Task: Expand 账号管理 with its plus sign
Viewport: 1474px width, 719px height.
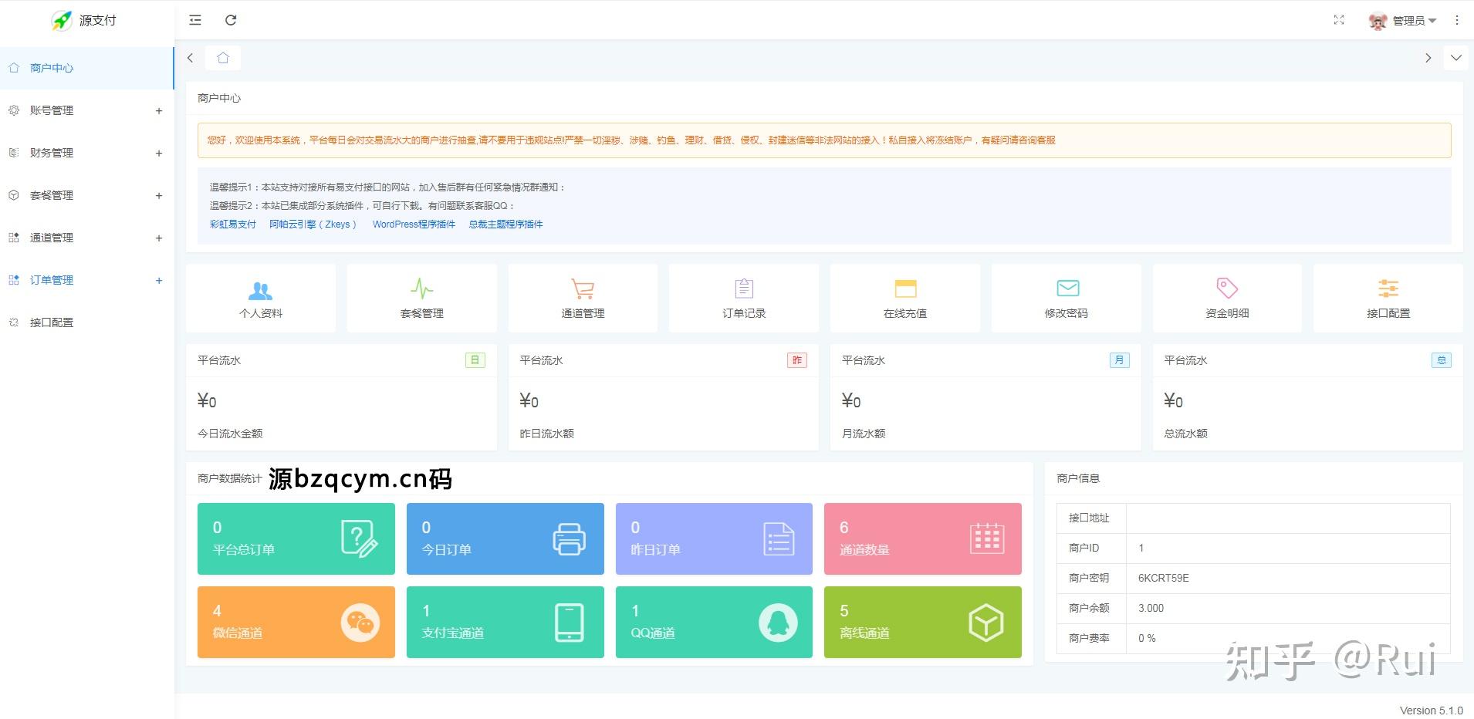Action: [159, 110]
